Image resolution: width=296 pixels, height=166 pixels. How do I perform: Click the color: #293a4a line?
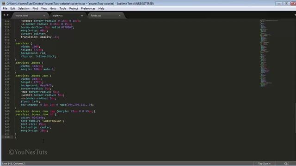(x=33, y=118)
